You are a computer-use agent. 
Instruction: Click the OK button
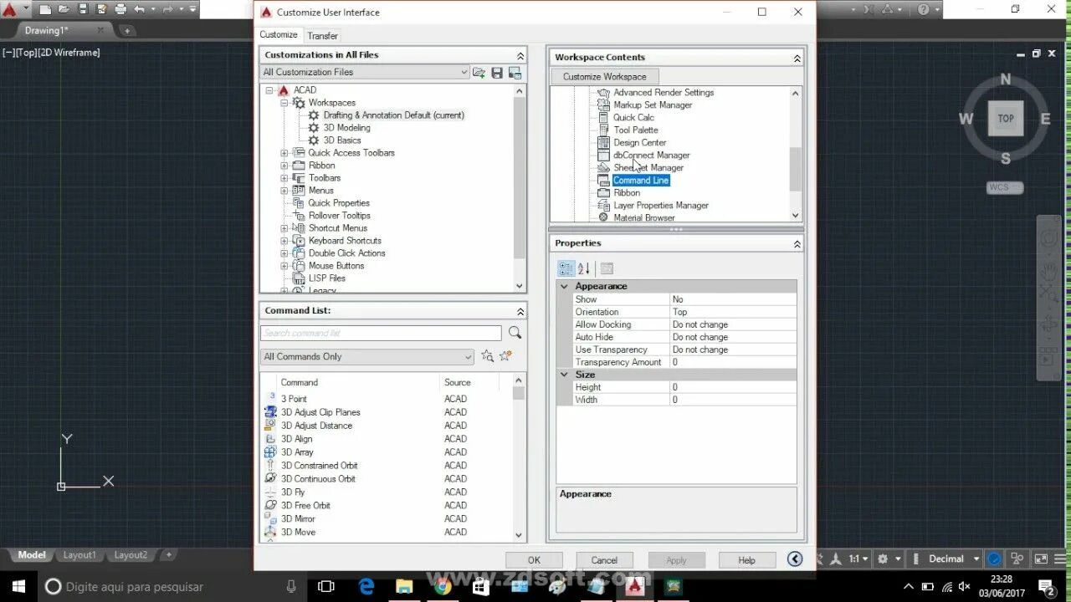coord(534,560)
